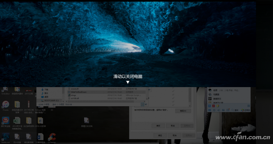273x144 pixels.
Task: Open QQ settings gear icon
Action: (x=214, y=110)
